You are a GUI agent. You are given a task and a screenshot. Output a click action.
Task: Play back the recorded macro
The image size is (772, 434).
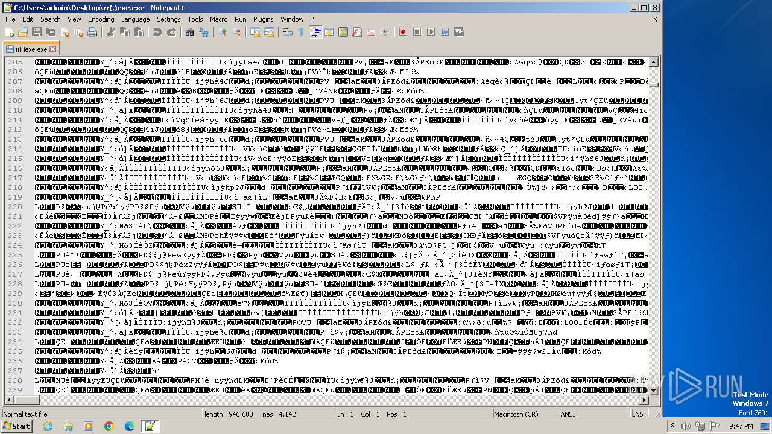431,32
